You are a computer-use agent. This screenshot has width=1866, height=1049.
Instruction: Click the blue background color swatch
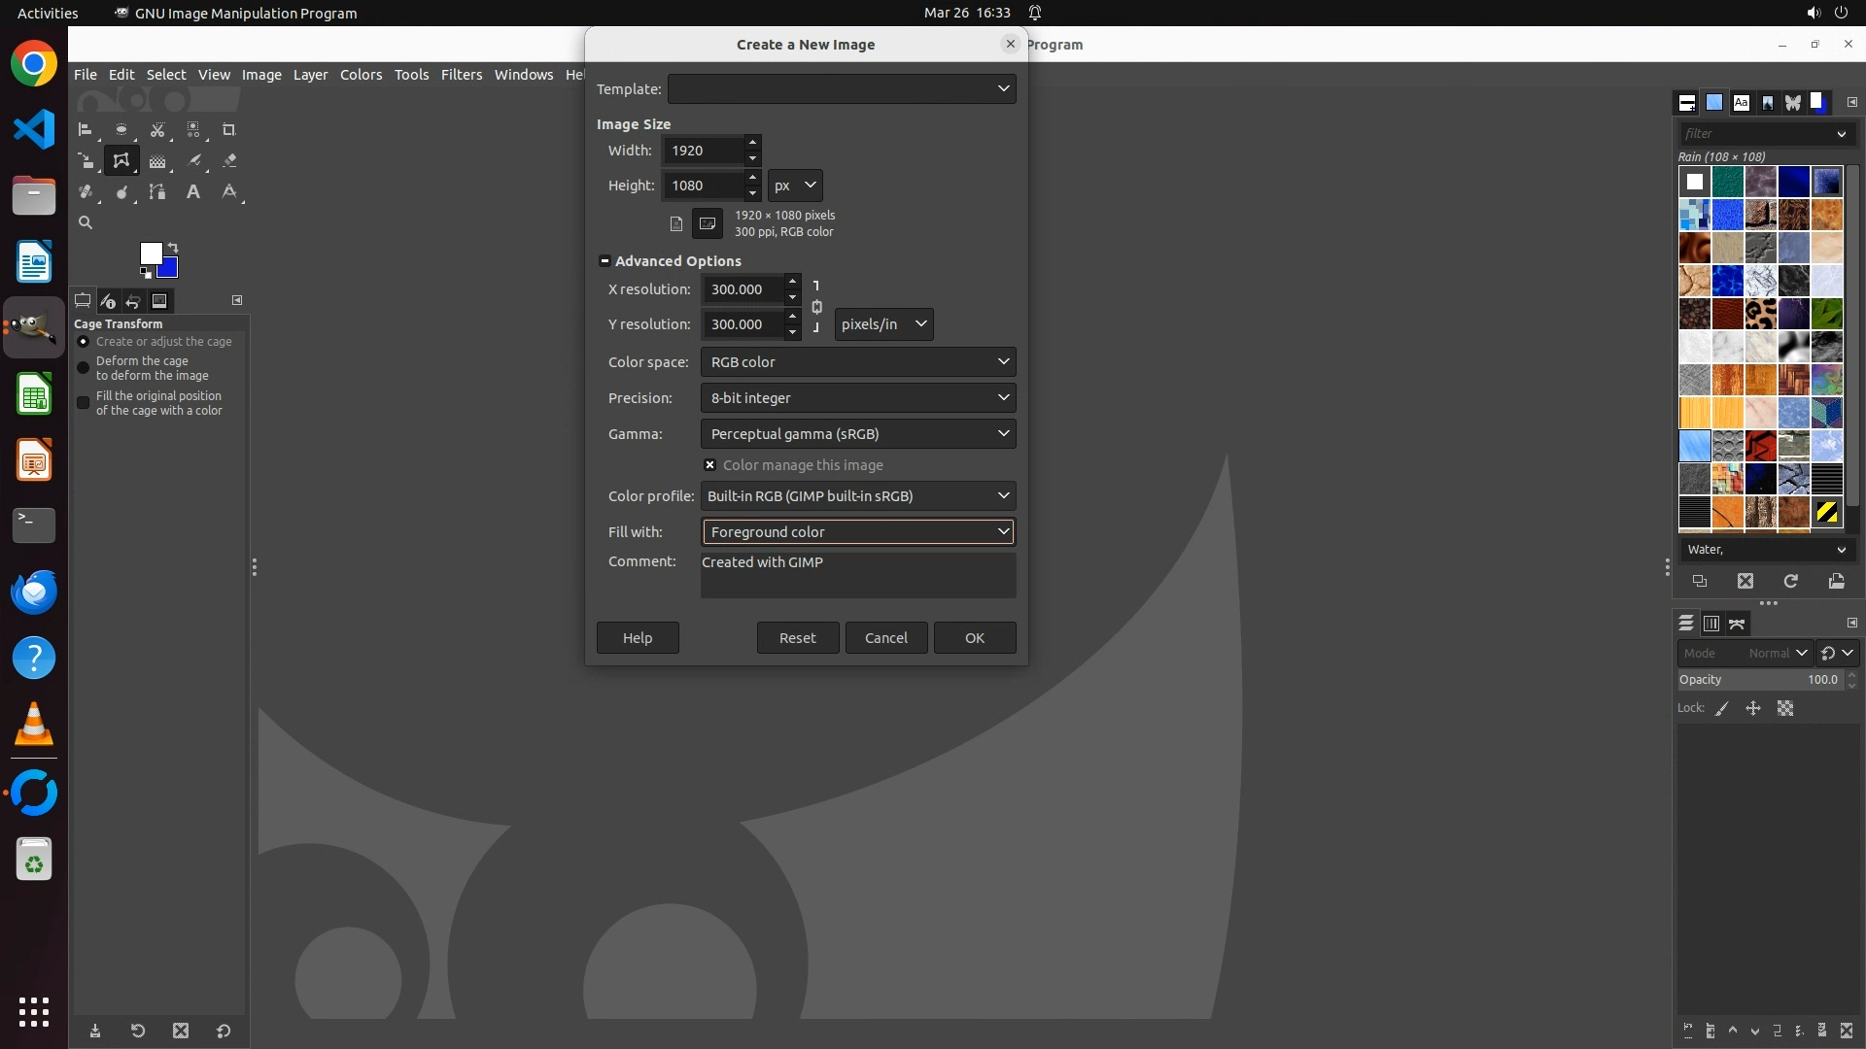pos(170,270)
